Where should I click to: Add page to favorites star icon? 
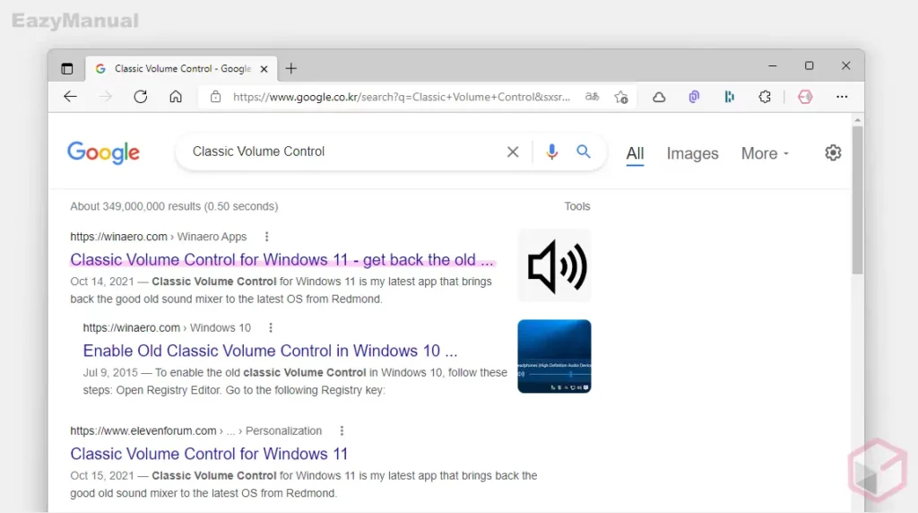point(621,97)
